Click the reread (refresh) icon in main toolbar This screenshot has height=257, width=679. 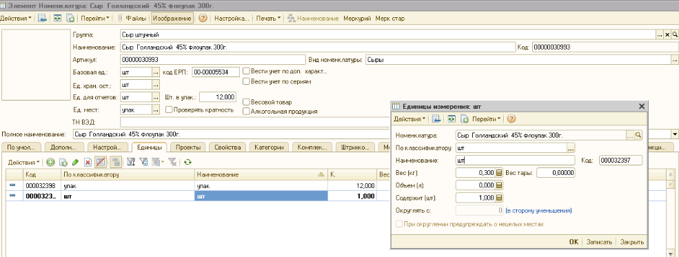58,19
